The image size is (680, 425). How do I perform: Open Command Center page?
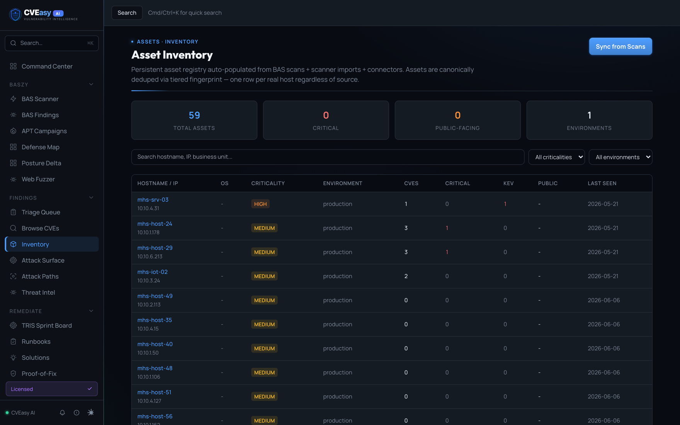point(52,66)
